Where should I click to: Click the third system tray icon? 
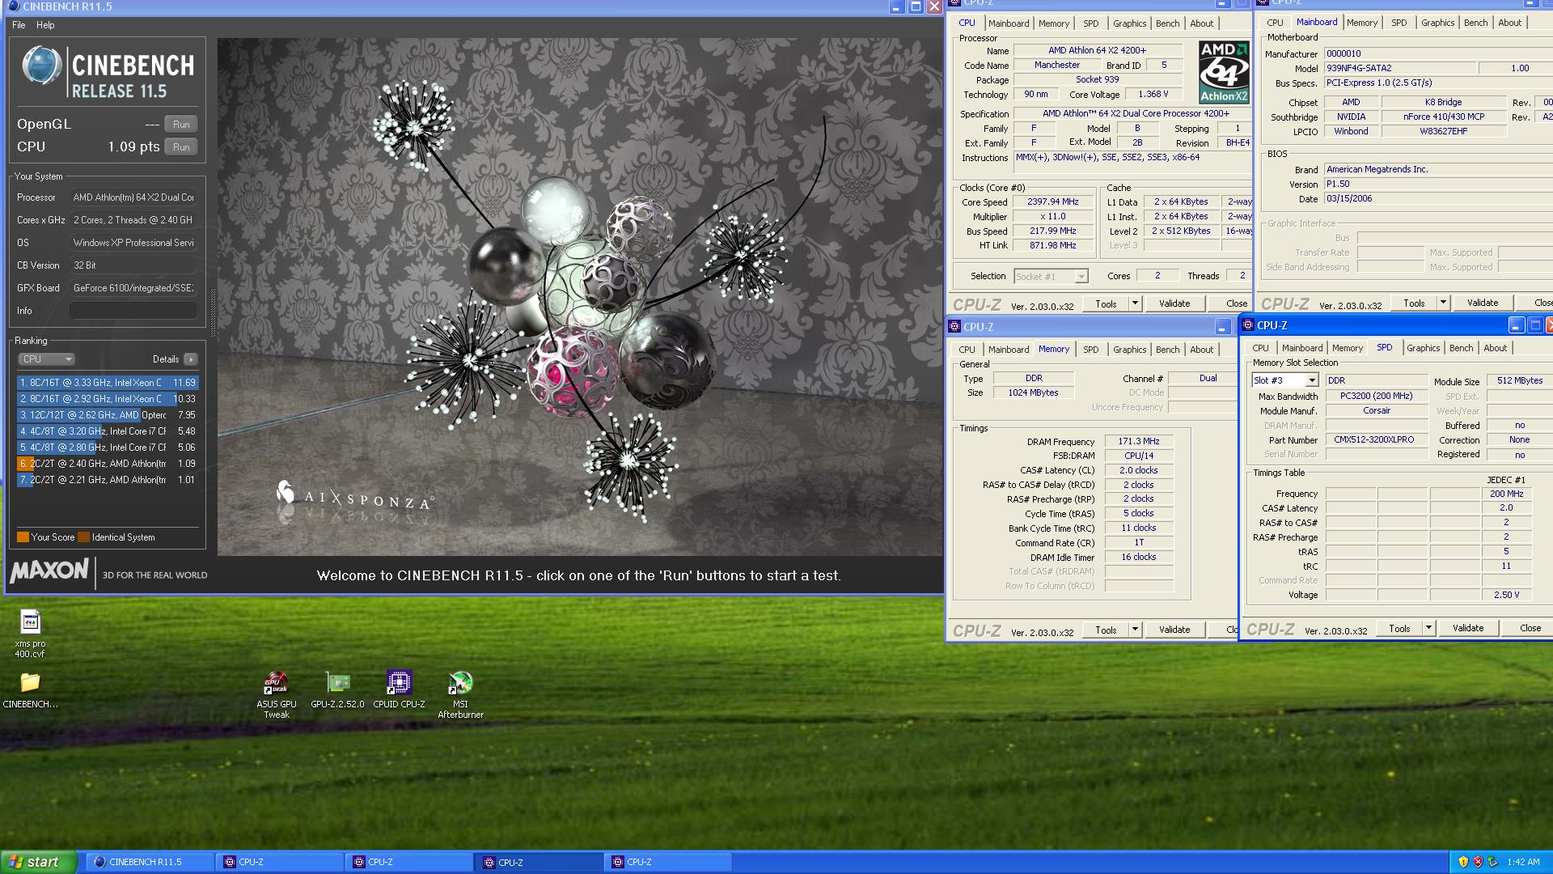[1493, 862]
